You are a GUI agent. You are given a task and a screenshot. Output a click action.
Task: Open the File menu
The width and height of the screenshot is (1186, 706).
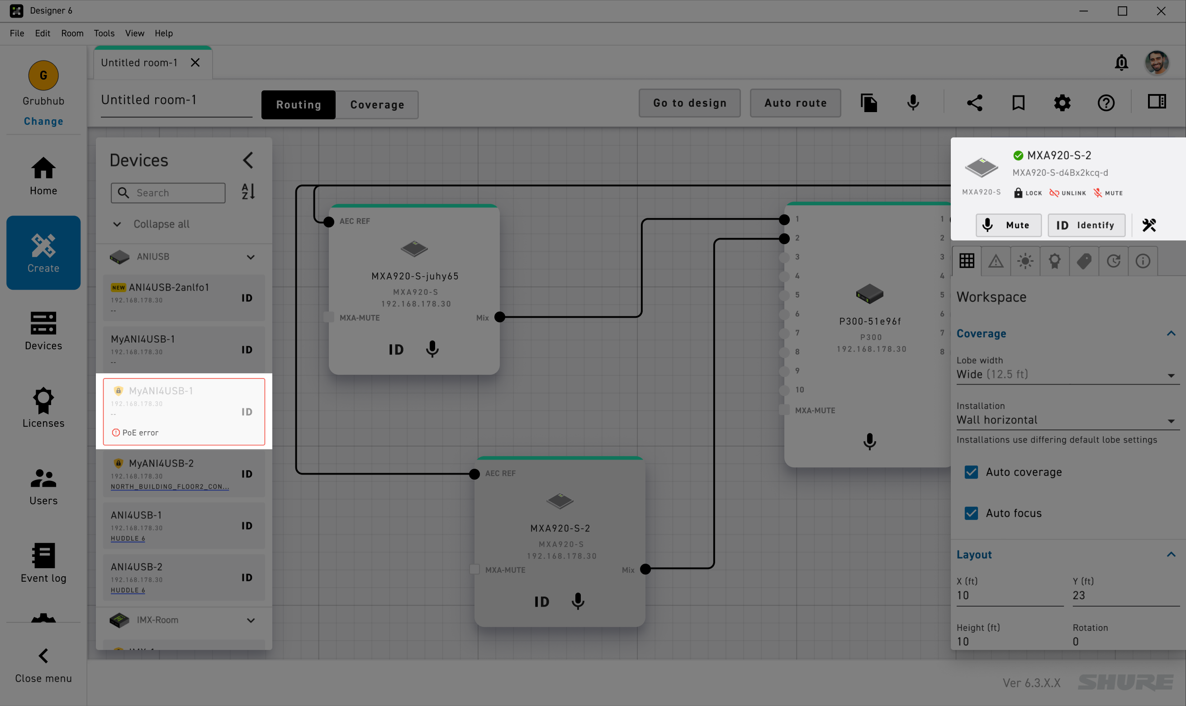[17, 33]
